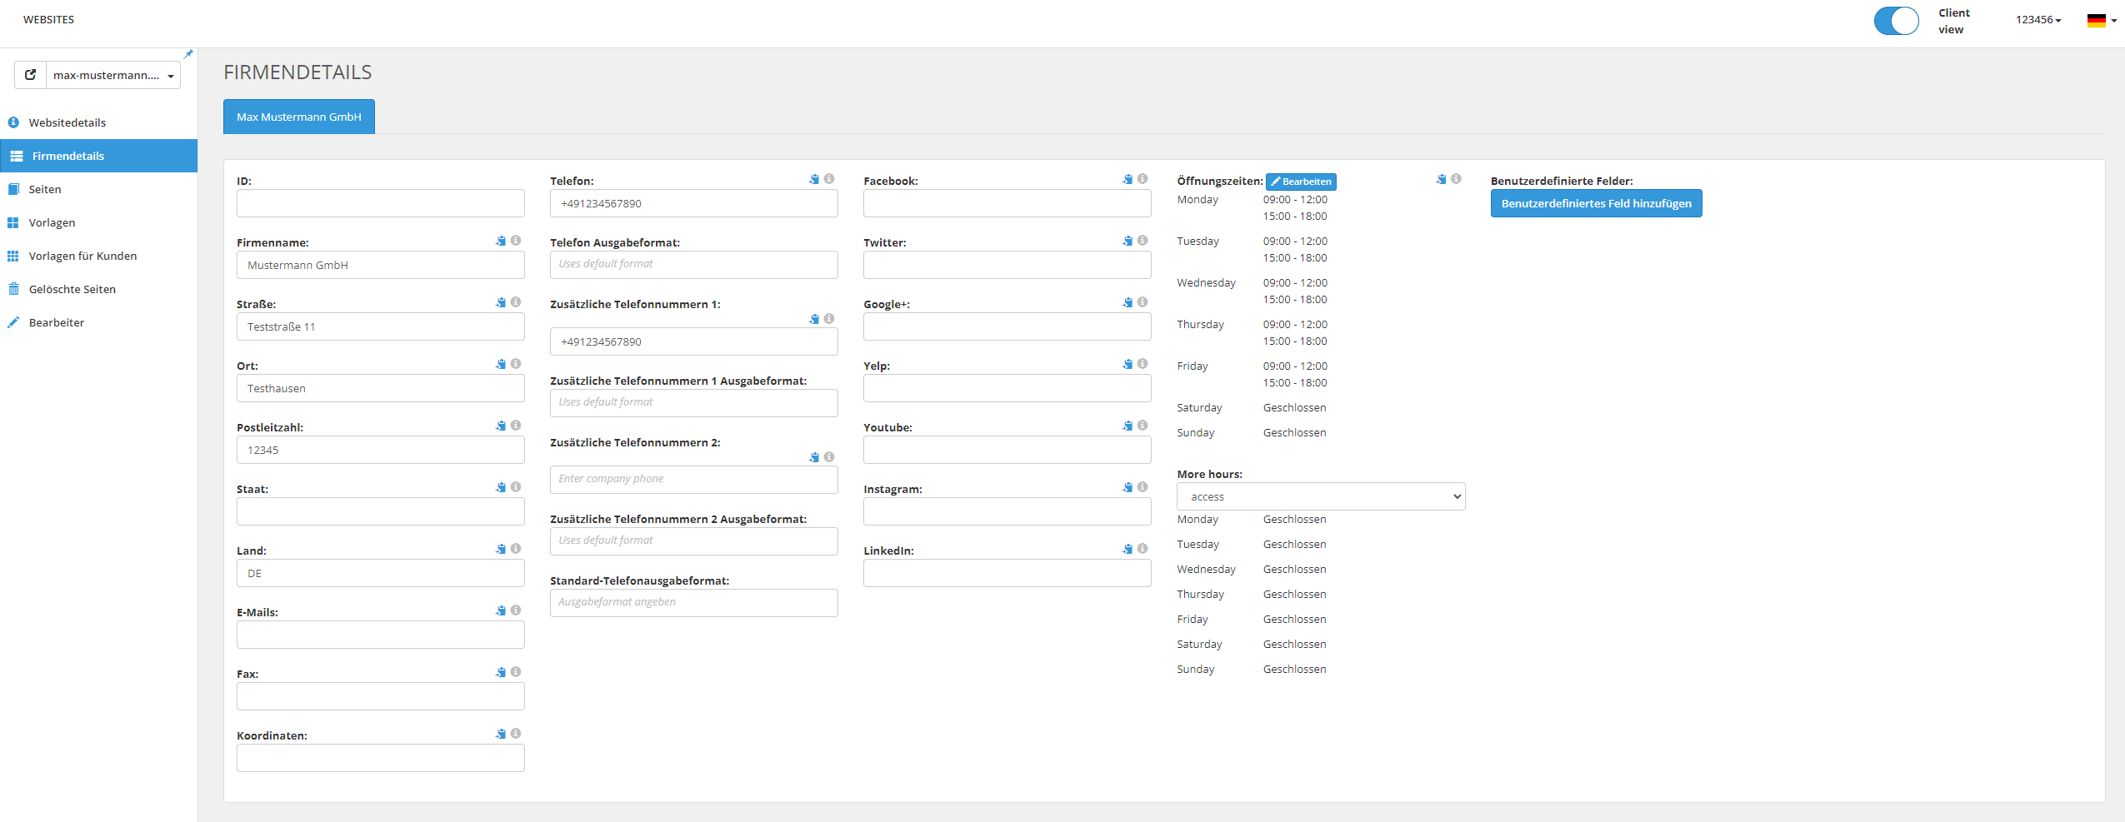Click the paste icon next to LinkedIn
This screenshot has width=2125, height=822.
(x=1127, y=549)
